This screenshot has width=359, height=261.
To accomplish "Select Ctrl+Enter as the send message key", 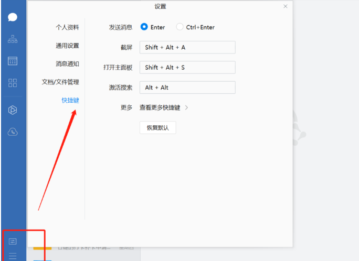I will [180, 27].
